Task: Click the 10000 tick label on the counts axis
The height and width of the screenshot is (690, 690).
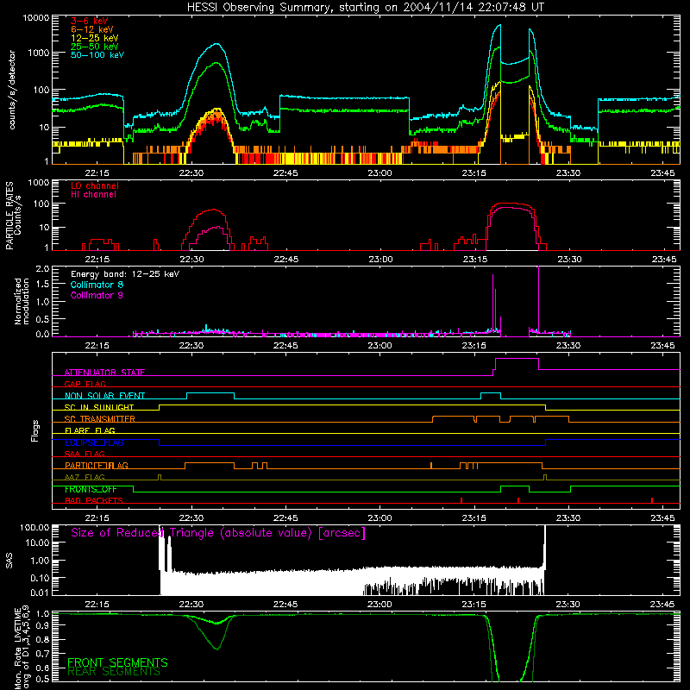Action: [36, 18]
